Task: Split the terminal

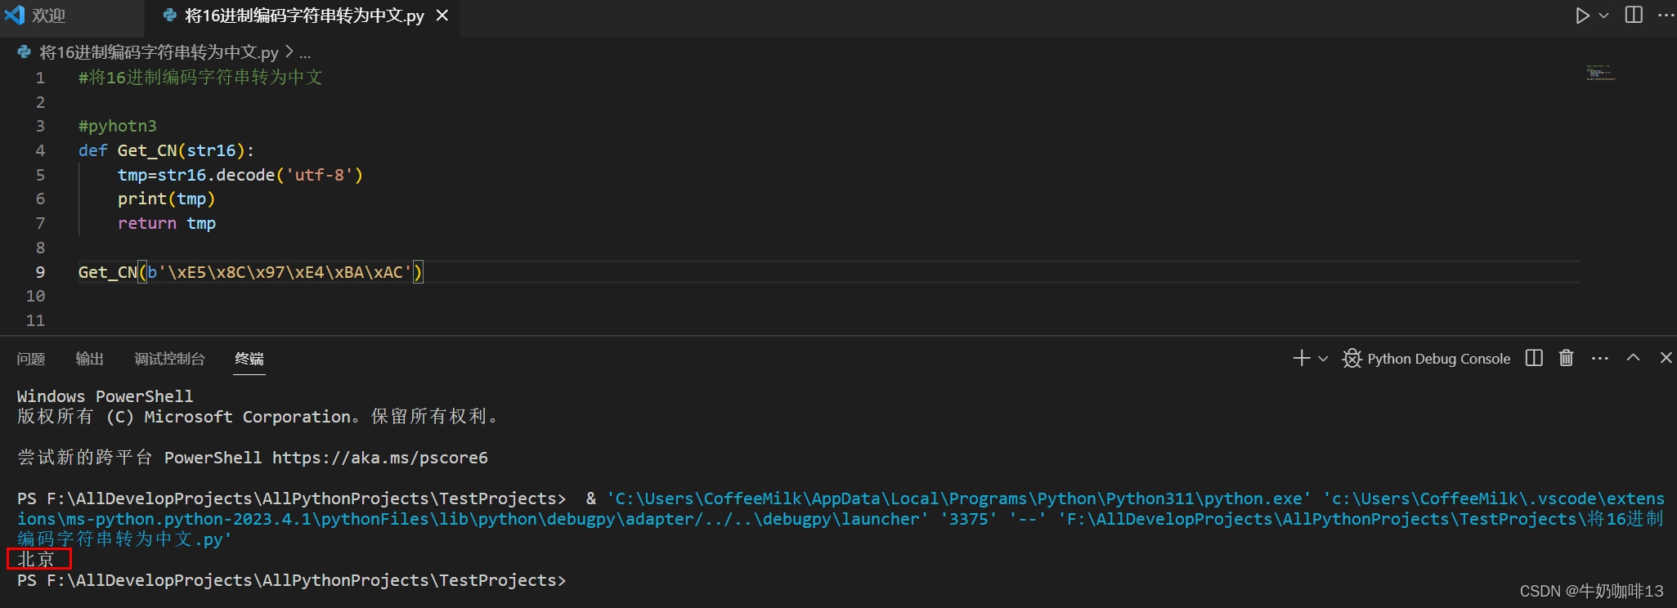Action: 1534,358
